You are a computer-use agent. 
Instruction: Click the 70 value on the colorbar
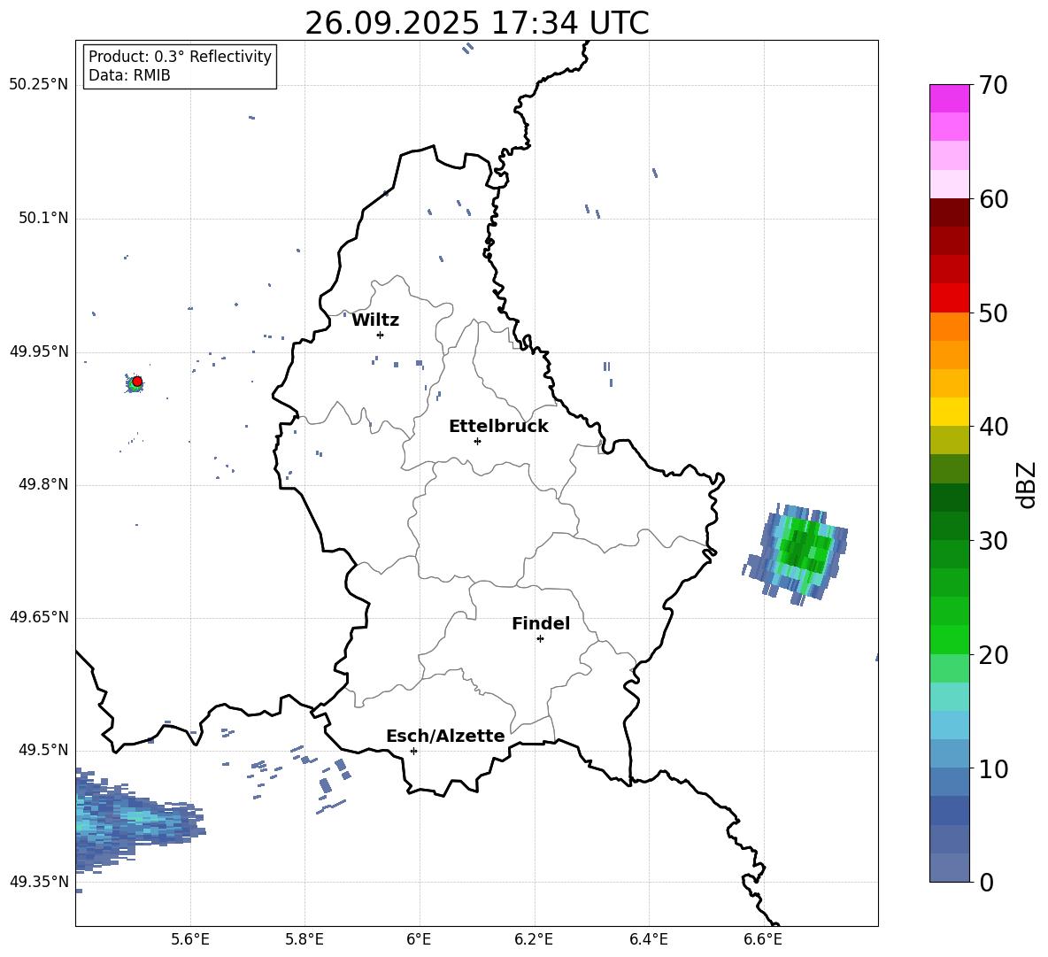pos(993,85)
